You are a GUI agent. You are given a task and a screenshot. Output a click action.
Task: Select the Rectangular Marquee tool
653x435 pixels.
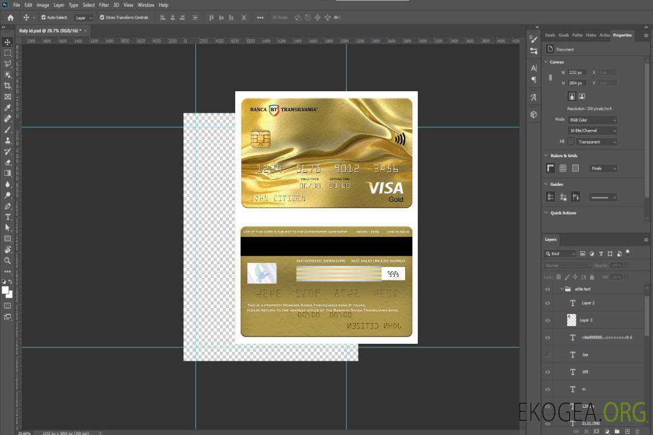[x=7, y=53]
